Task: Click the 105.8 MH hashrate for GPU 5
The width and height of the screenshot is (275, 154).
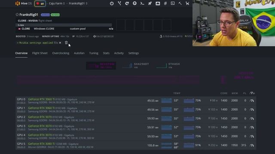Action: (x=153, y=145)
